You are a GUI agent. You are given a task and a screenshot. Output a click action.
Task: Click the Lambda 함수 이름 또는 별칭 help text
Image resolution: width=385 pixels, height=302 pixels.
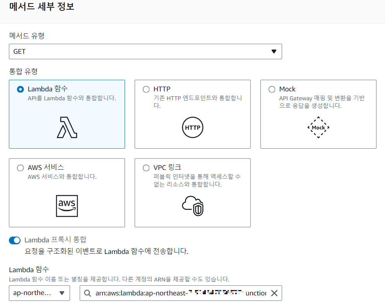pos(119,280)
